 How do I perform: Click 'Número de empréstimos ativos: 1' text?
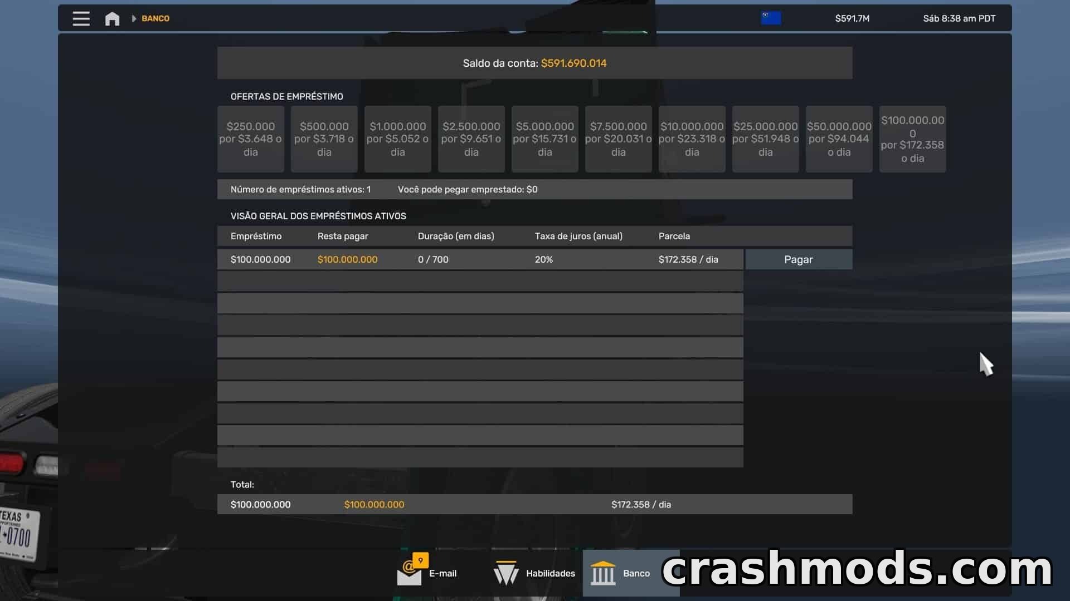[x=300, y=189]
